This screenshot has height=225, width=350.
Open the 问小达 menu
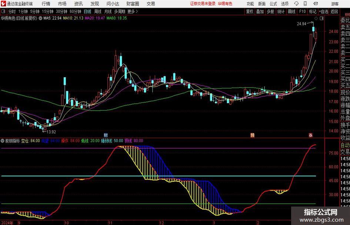tap(113, 4)
